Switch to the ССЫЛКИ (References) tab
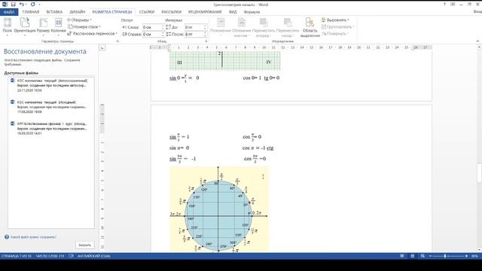Screen dimensions: 482x271 point(147,12)
